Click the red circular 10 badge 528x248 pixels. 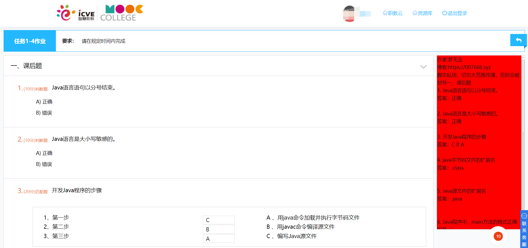(x=498, y=236)
